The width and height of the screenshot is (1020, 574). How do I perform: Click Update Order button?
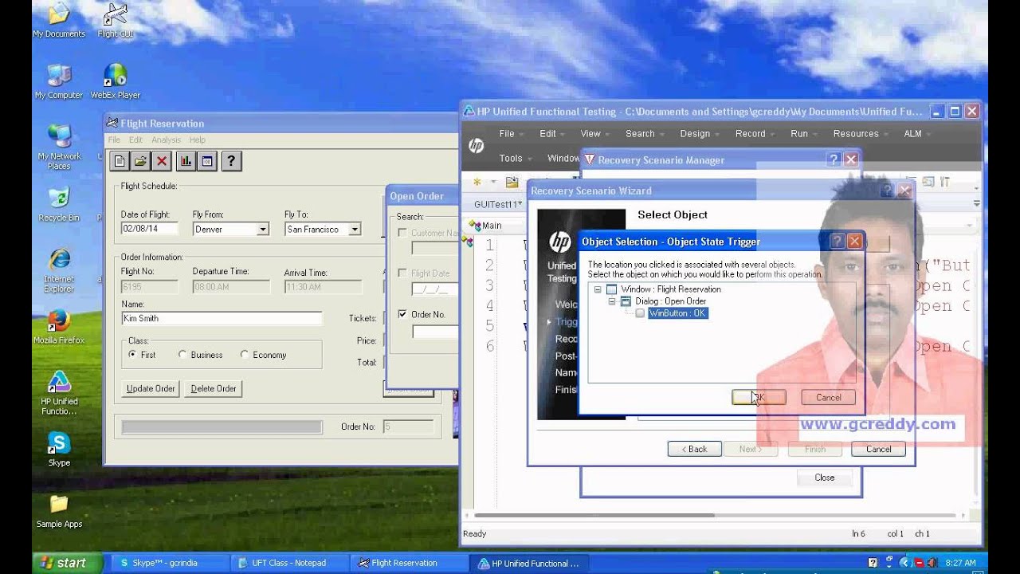coord(151,388)
